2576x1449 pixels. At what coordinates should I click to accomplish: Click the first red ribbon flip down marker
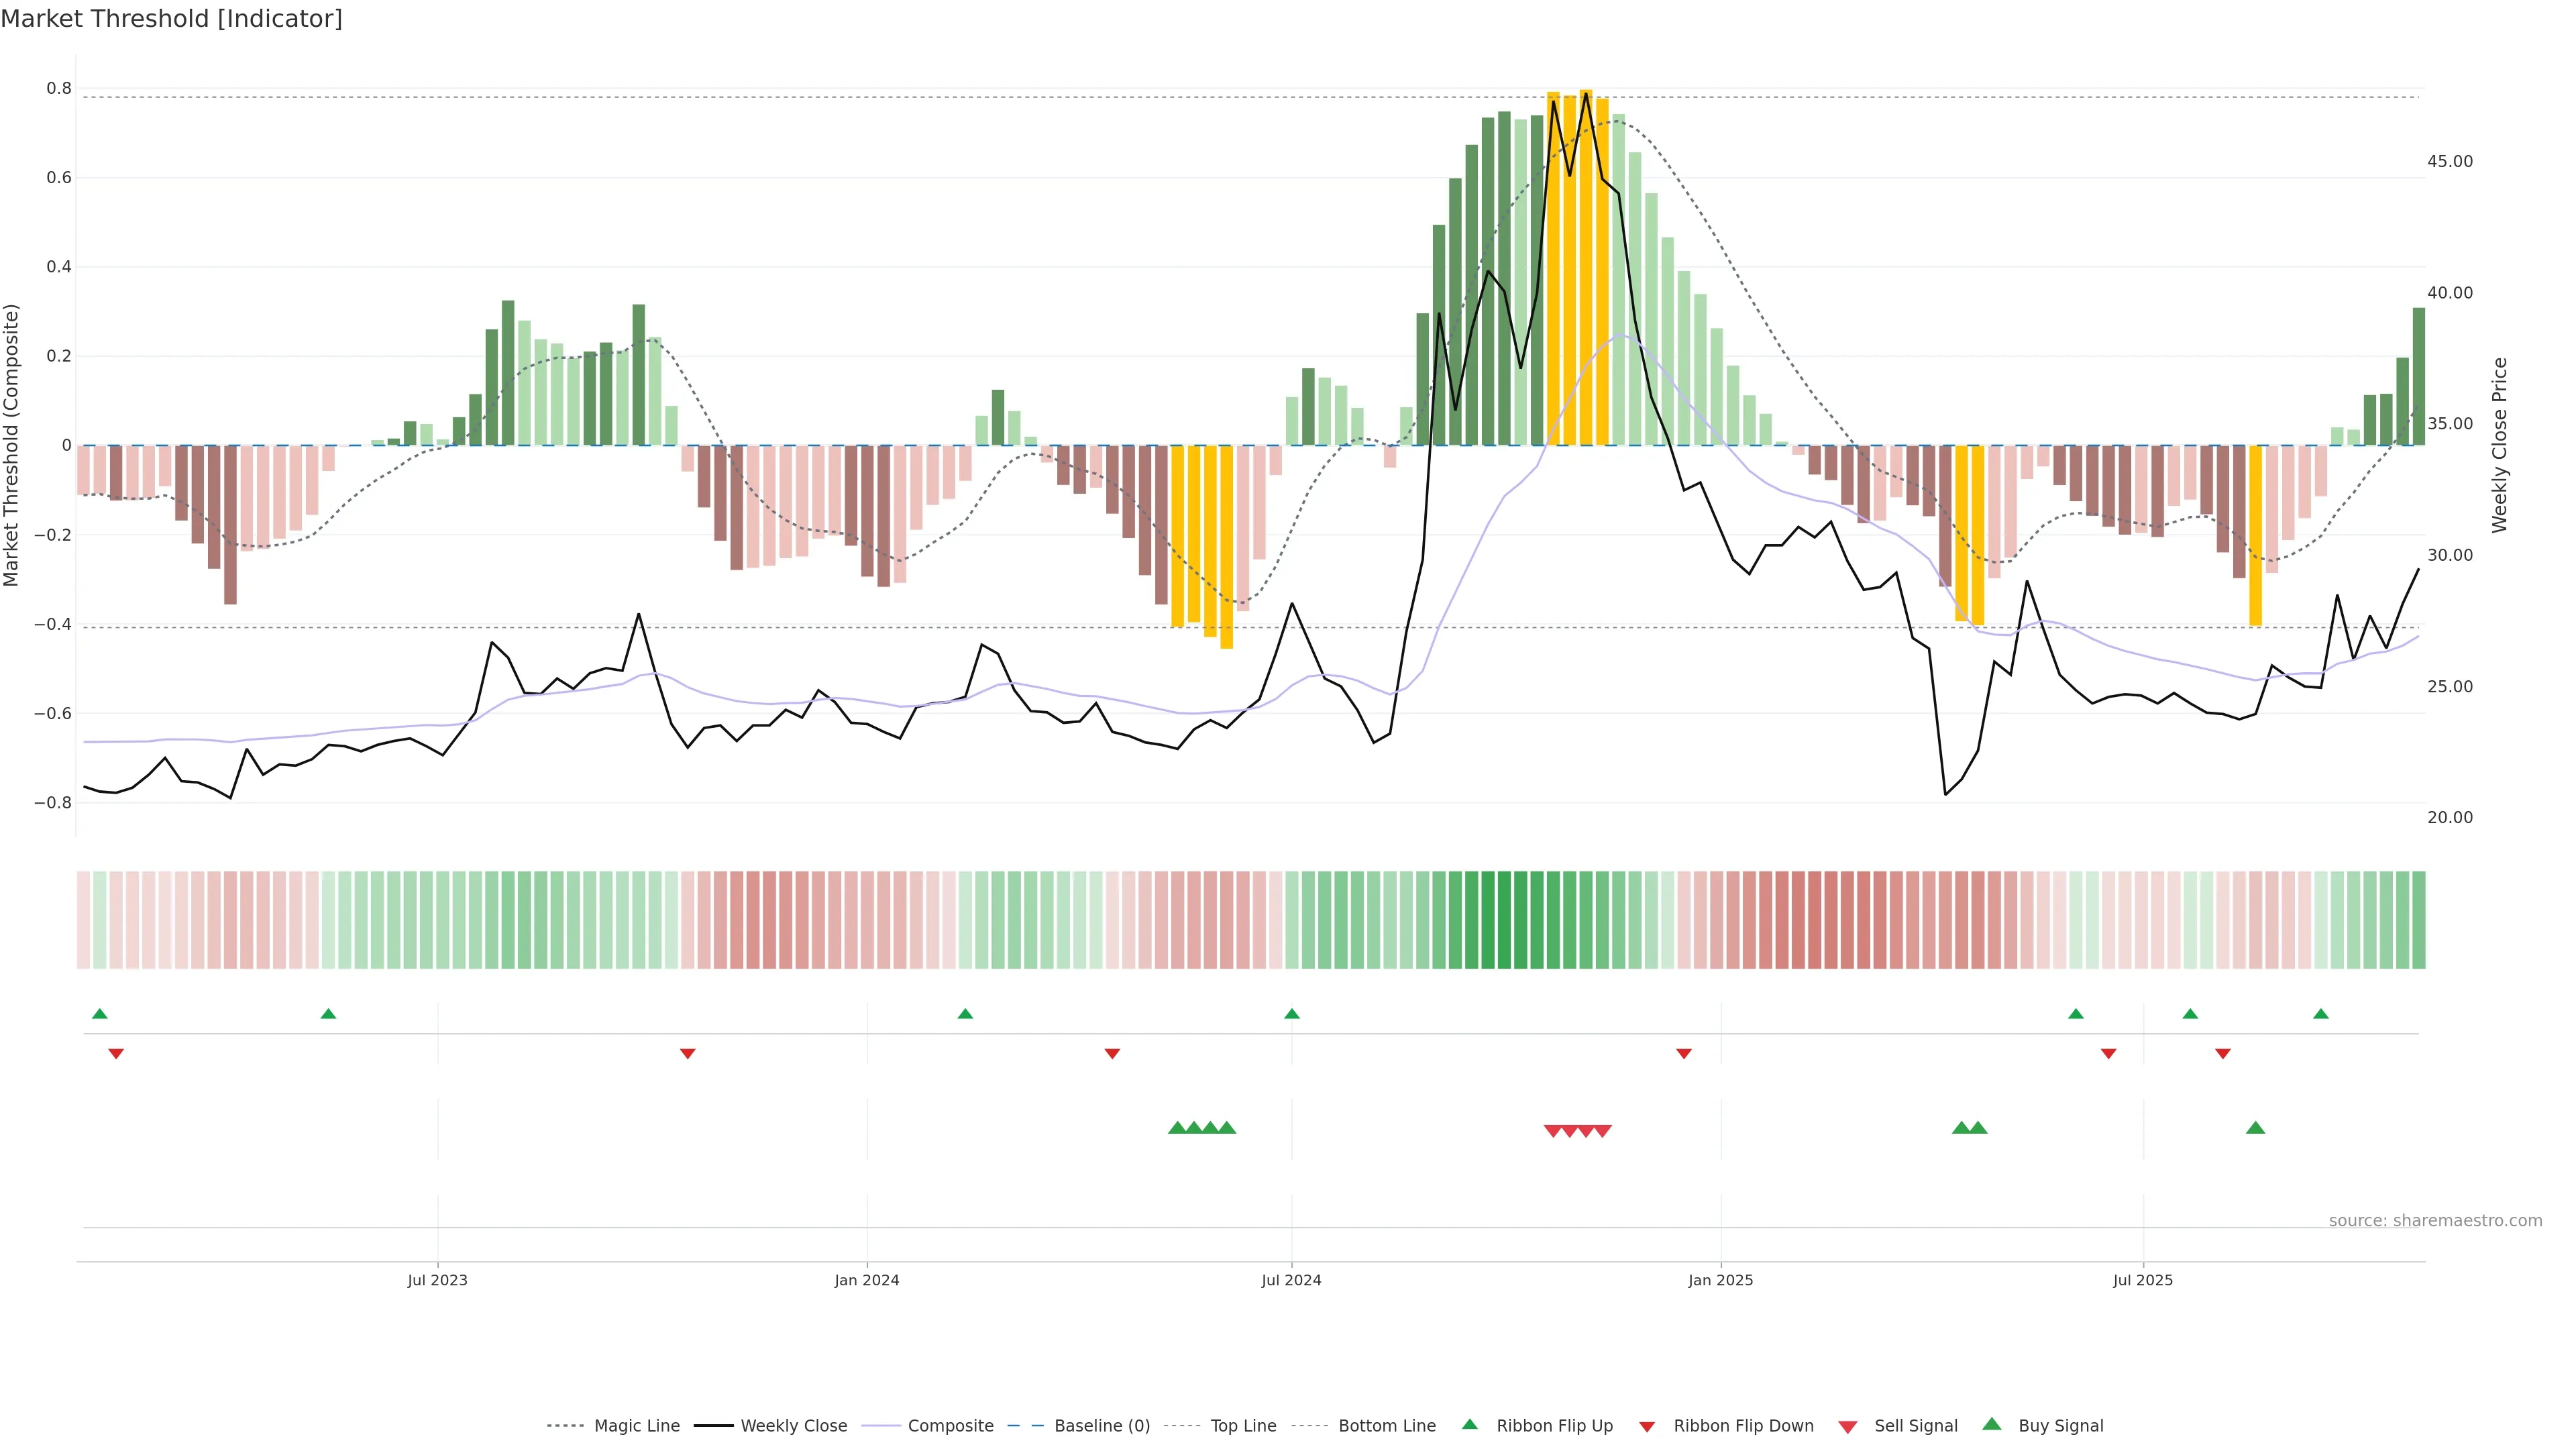(116, 1053)
